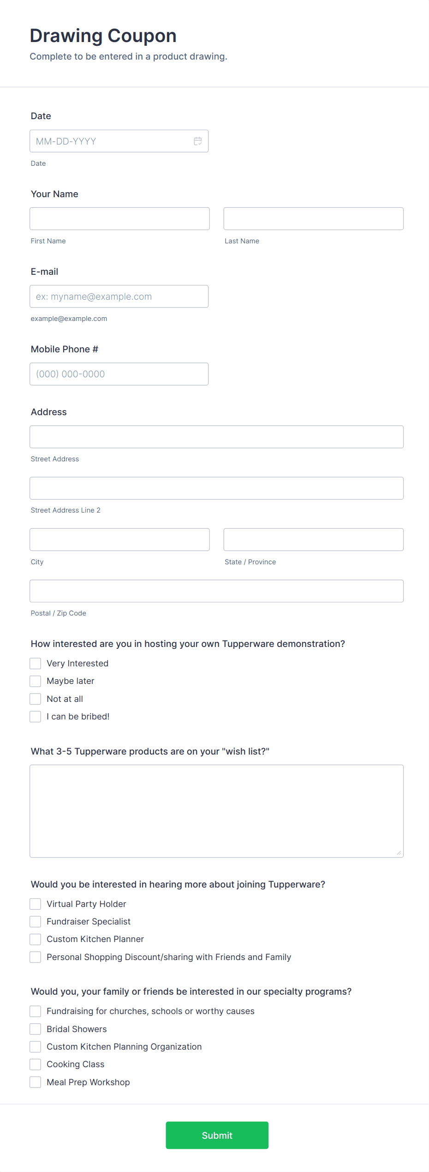The height and width of the screenshot is (1172, 429).
Task: Click the Postal / Zip Code field
Action: pos(216,591)
